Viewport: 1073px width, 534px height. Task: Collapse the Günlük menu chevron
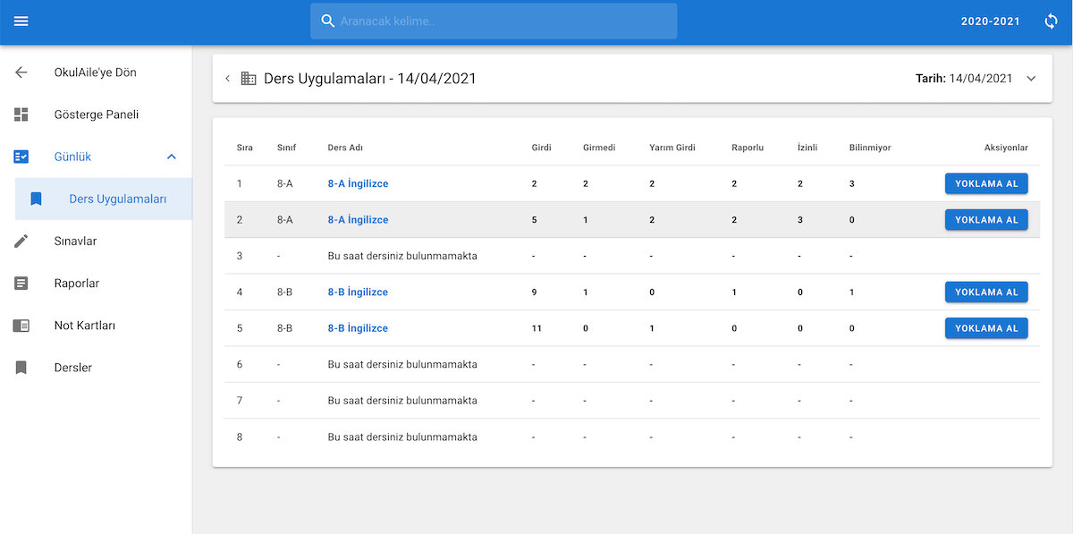[x=172, y=157]
